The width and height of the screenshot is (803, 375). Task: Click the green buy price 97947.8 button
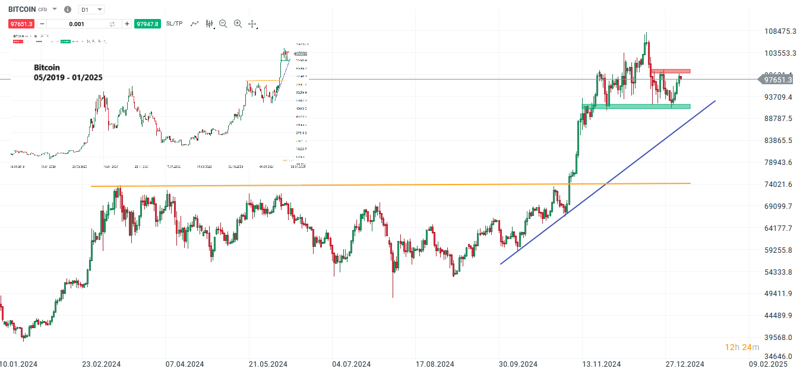[147, 24]
